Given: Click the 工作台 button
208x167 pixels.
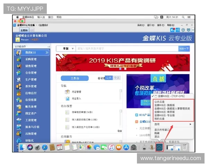Looking at the screenshot, I should (x=75, y=78).
